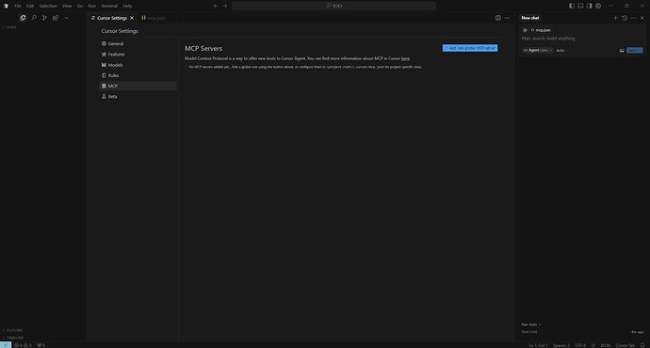Open settings gear icon in title bar
This screenshot has height=348, width=650.
pyautogui.click(x=598, y=6)
